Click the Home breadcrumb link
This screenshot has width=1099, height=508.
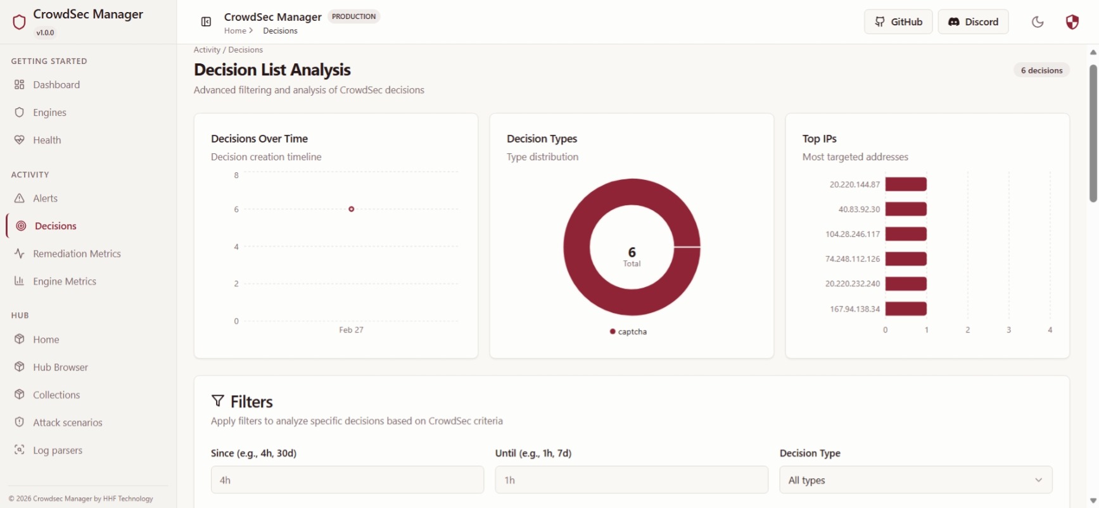click(235, 30)
